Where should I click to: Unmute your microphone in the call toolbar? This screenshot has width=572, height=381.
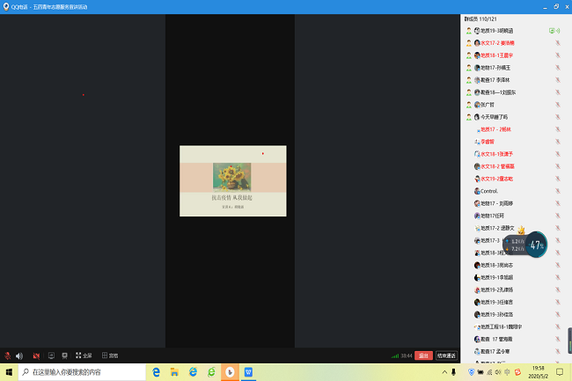[x=7, y=355]
